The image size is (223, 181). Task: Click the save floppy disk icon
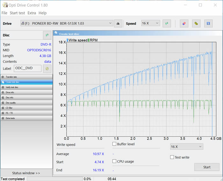point(208,23)
